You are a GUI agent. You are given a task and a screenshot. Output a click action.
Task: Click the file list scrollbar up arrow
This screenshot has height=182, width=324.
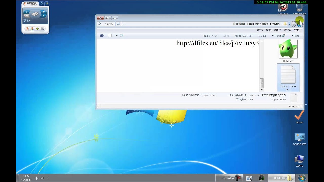[x=262, y=41]
